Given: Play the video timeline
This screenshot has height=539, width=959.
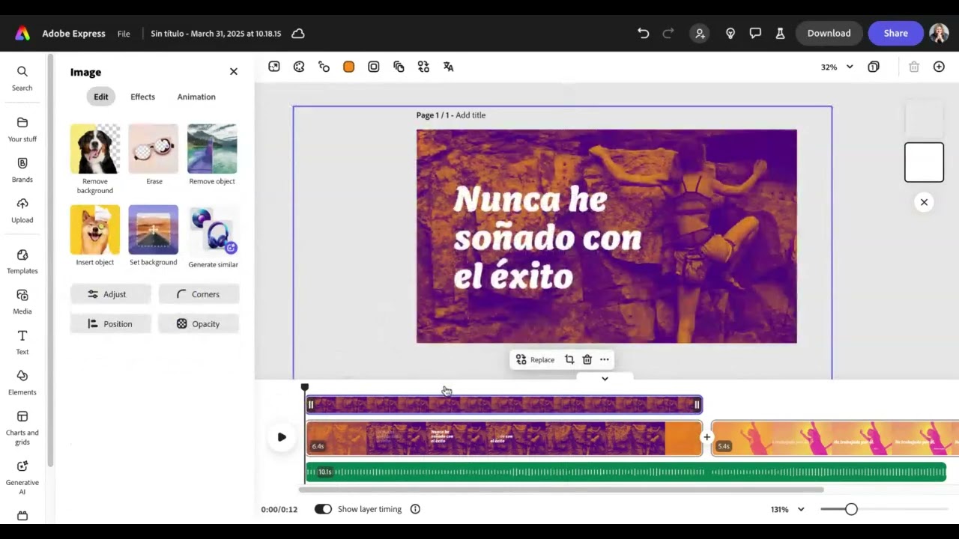Looking at the screenshot, I should pos(282,437).
